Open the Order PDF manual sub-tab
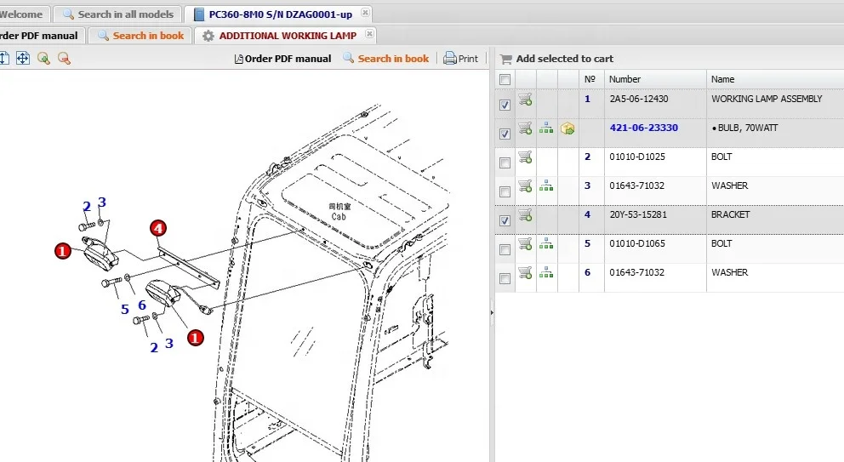Image resolution: width=844 pixels, height=462 pixels. (x=42, y=36)
